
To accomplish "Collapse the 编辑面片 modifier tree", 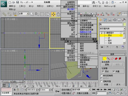I will coord(104,33).
